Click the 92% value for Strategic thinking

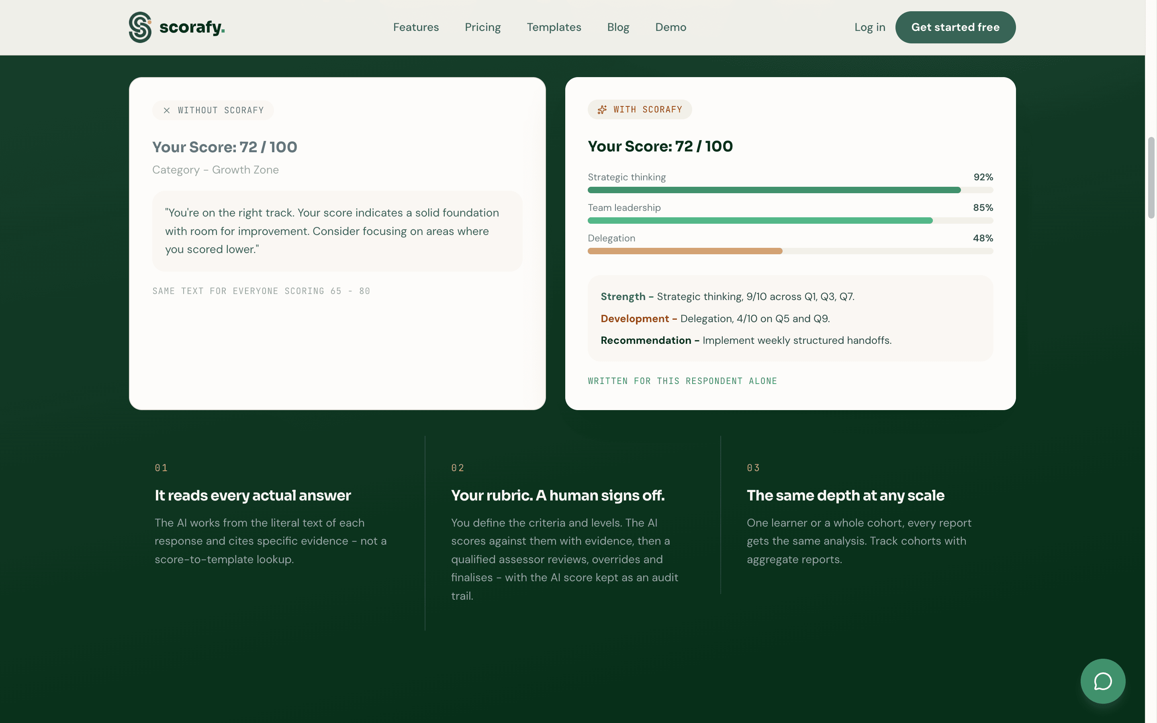(983, 177)
